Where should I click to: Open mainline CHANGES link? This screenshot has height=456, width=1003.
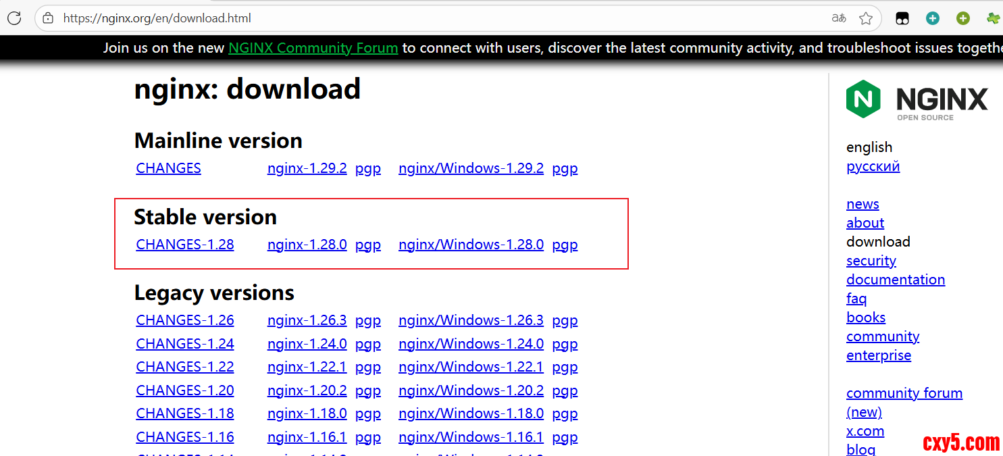169,168
